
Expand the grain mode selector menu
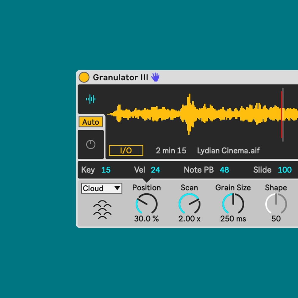pyautogui.click(x=101, y=188)
